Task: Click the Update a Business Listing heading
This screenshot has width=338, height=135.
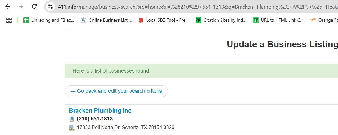Action: (282, 44)
